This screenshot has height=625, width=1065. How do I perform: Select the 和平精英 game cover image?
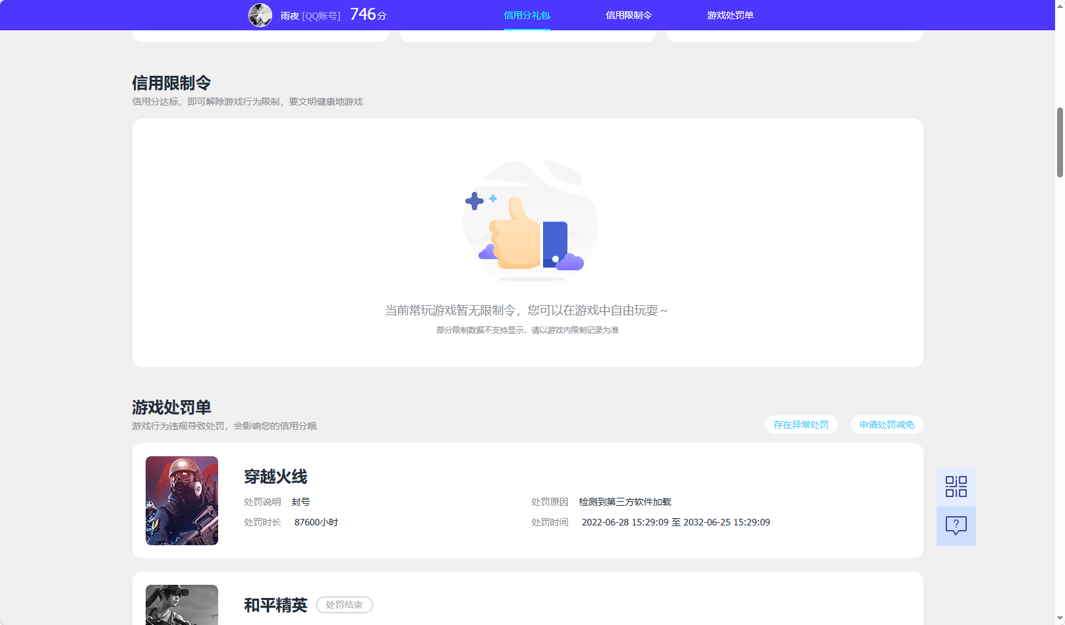point(181,605)
